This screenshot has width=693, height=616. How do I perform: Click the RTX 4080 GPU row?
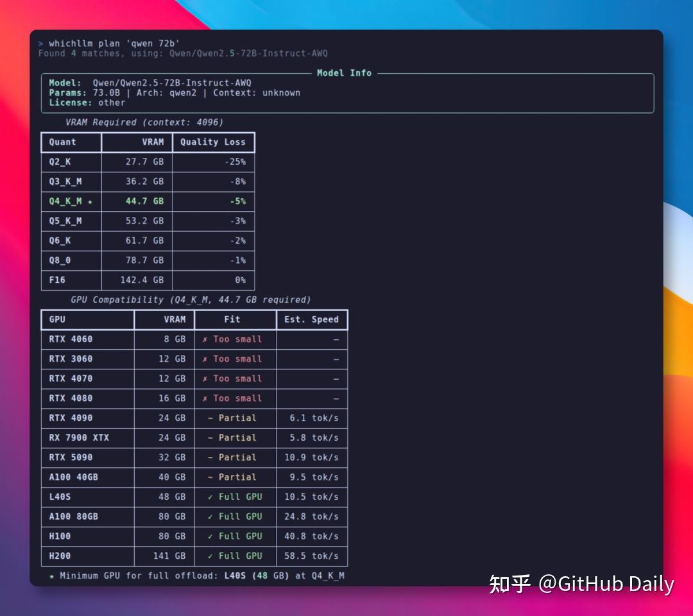tap(194, 398)
